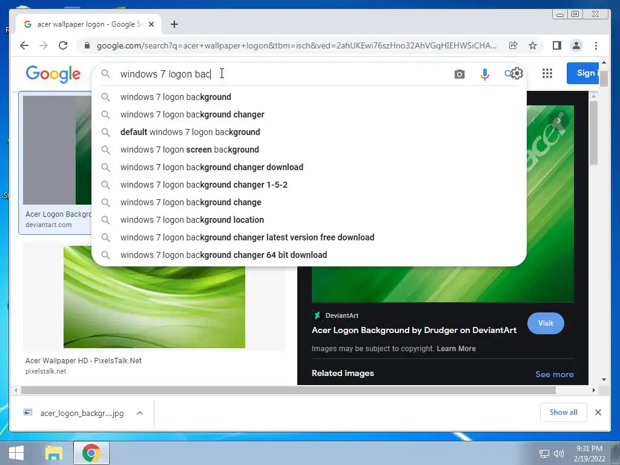Select the acer wallpaper logon tab
Screen dimensions: 620x465
coord(88,24)
